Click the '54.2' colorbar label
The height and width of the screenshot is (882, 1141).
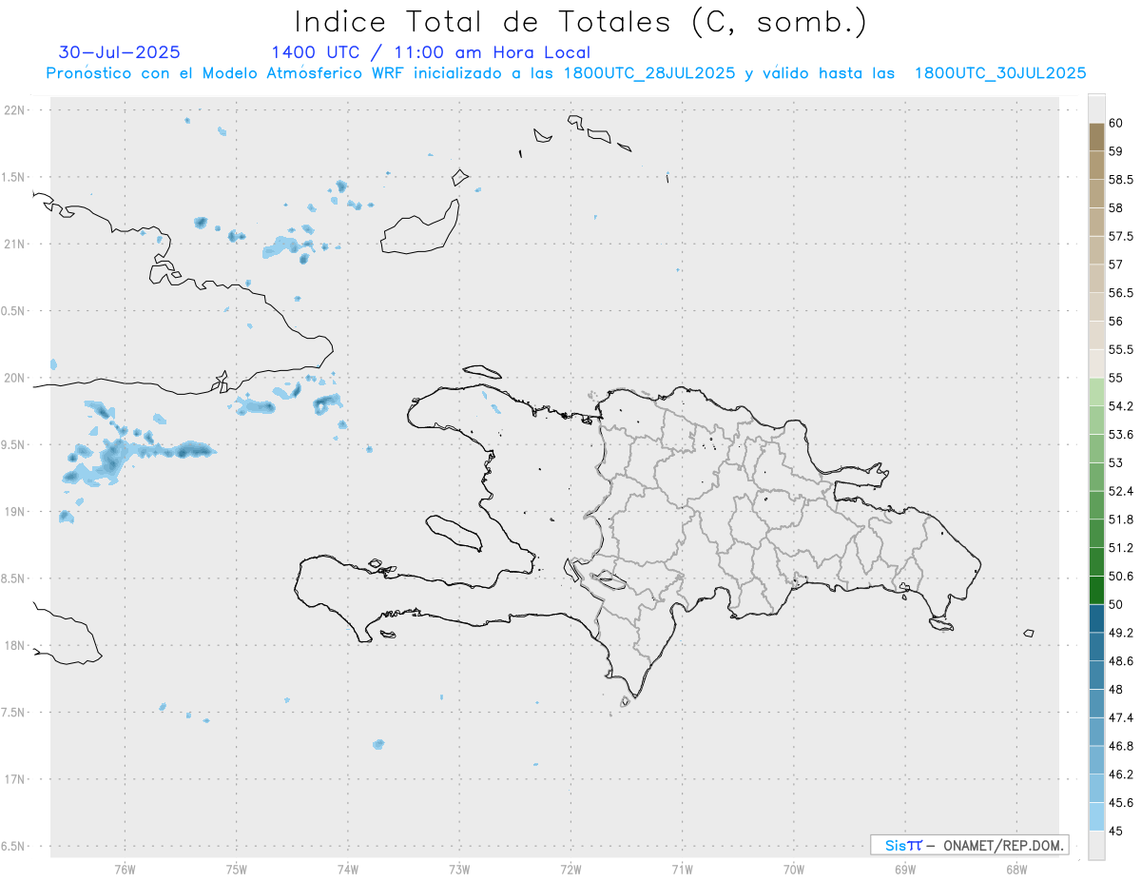tap(1120, 406)
